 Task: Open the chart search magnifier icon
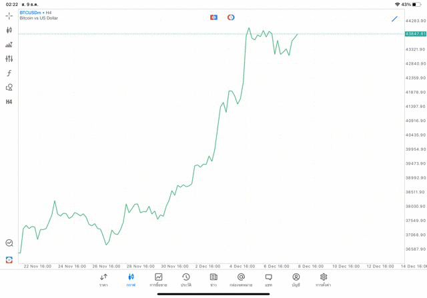click(x=9, y=243)
